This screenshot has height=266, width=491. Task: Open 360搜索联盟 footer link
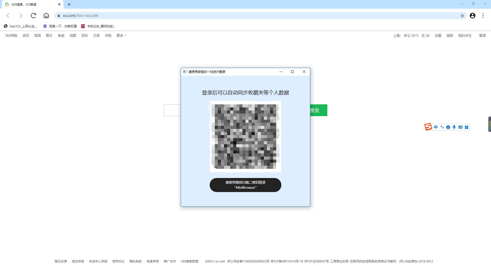pyautogui.click(x=189, y=261)
